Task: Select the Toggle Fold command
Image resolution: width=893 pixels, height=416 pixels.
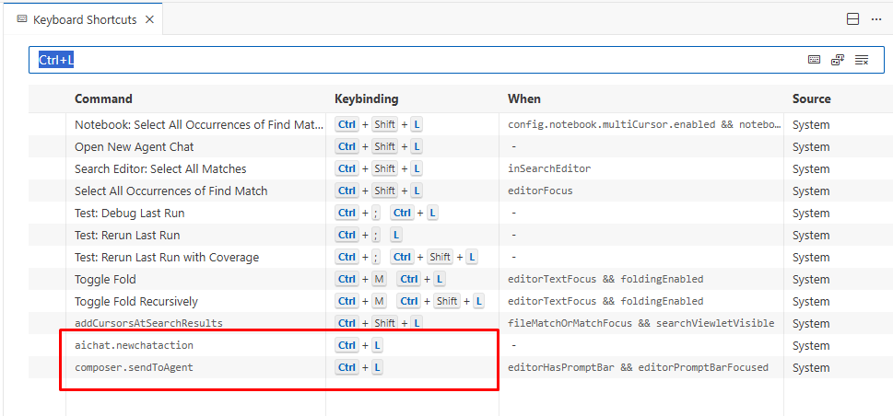Action: pyautogui.click(x=105, y=279)
